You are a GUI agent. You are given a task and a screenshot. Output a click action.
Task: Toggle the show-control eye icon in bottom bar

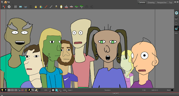click(19, 90)
